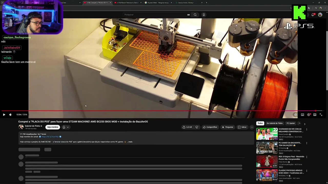
Task: Click TJ Gaming channel name
Action: [x=283, y=148]
